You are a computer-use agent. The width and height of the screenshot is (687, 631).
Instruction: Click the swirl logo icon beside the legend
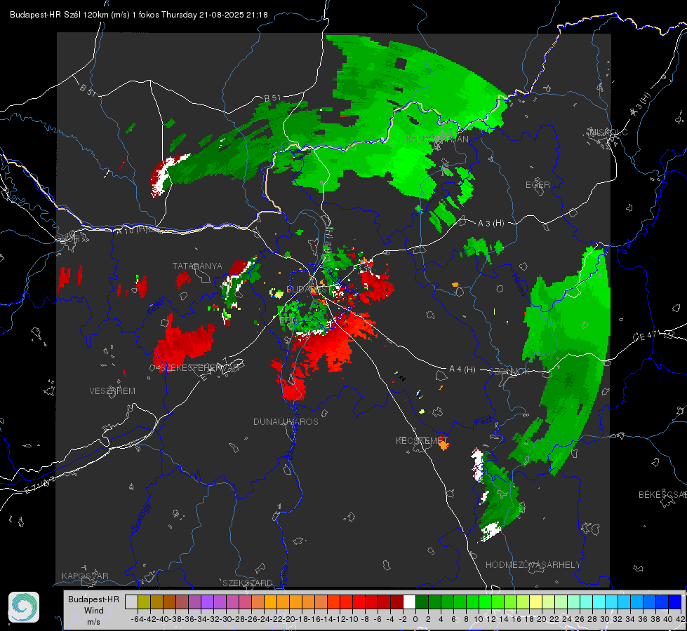coord(24,607)
